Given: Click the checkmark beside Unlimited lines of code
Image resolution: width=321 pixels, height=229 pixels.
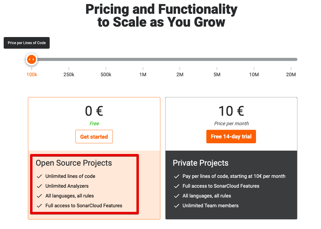Looking at the screenshot, I should (40, 176).
